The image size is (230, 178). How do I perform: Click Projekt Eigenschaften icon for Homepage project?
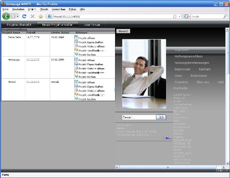click(76, 63)
